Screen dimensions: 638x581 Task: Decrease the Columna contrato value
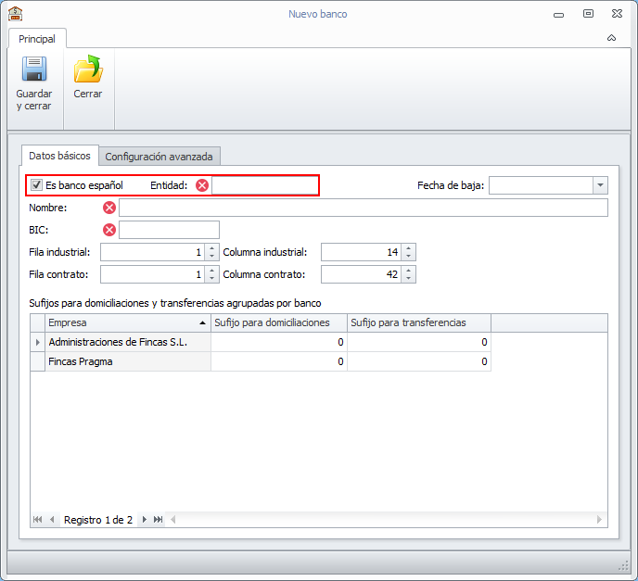[408, 279]
